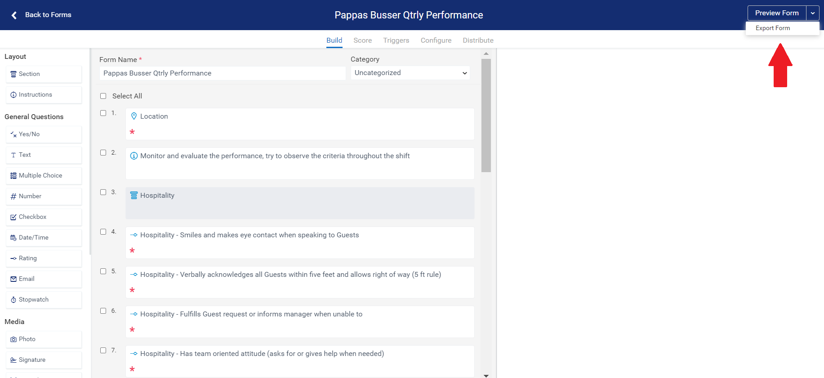Tick the checkbox for item 1 Location
824x378 pixels.
(x=103, y=113)
